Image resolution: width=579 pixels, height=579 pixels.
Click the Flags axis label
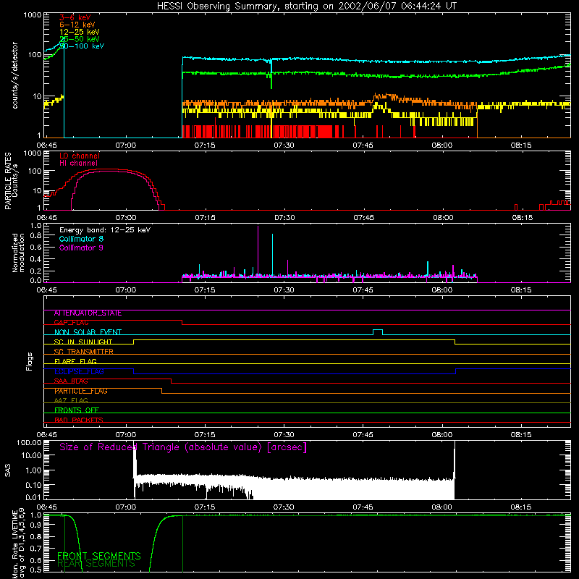tap(29, 362)
